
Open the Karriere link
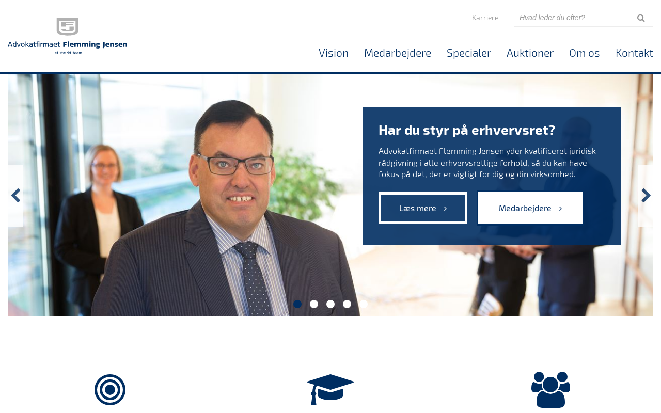pyautogui.click(x=485, y=18)
